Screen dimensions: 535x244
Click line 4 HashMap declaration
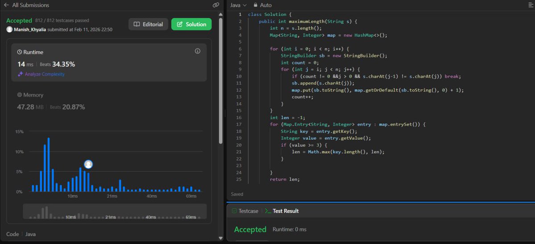[x=329, y=35]
